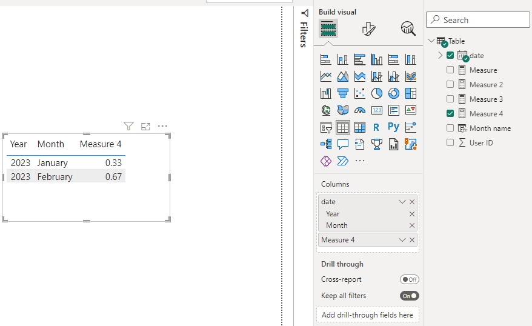Insert a funnel chart visual
The image size is (532, 326).
343,93
